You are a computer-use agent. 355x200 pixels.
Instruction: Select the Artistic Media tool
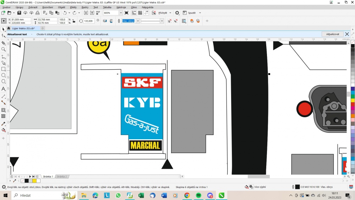pyautogui.click(x=4, y=63)
